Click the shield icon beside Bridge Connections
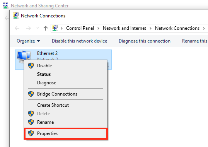 click(31, 94)
